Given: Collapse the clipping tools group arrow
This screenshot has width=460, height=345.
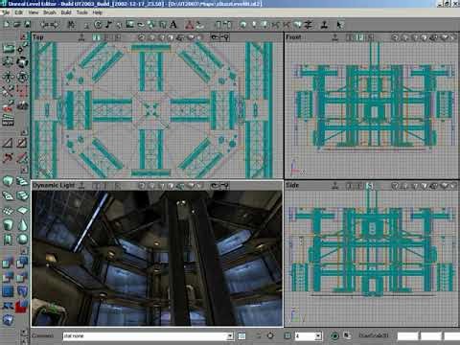Looking at the screenshot, I should point(24,131).
